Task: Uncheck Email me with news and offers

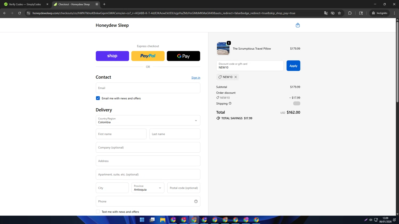Action: pyautogui.click(x=98, y=98)
